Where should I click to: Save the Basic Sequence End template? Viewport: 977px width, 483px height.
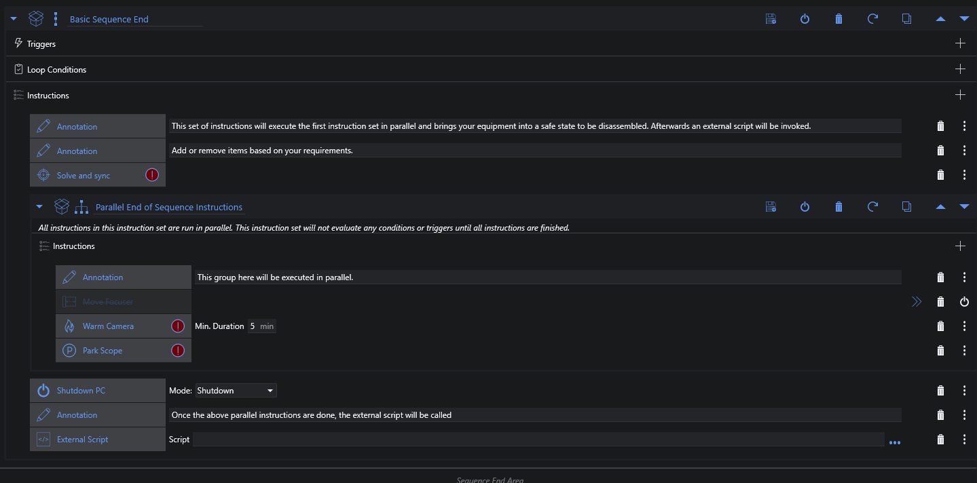[771, 19]
